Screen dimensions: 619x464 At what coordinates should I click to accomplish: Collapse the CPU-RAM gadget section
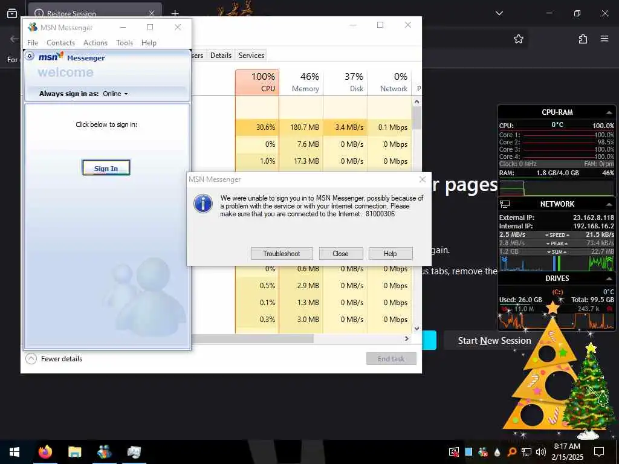point(609,112)
